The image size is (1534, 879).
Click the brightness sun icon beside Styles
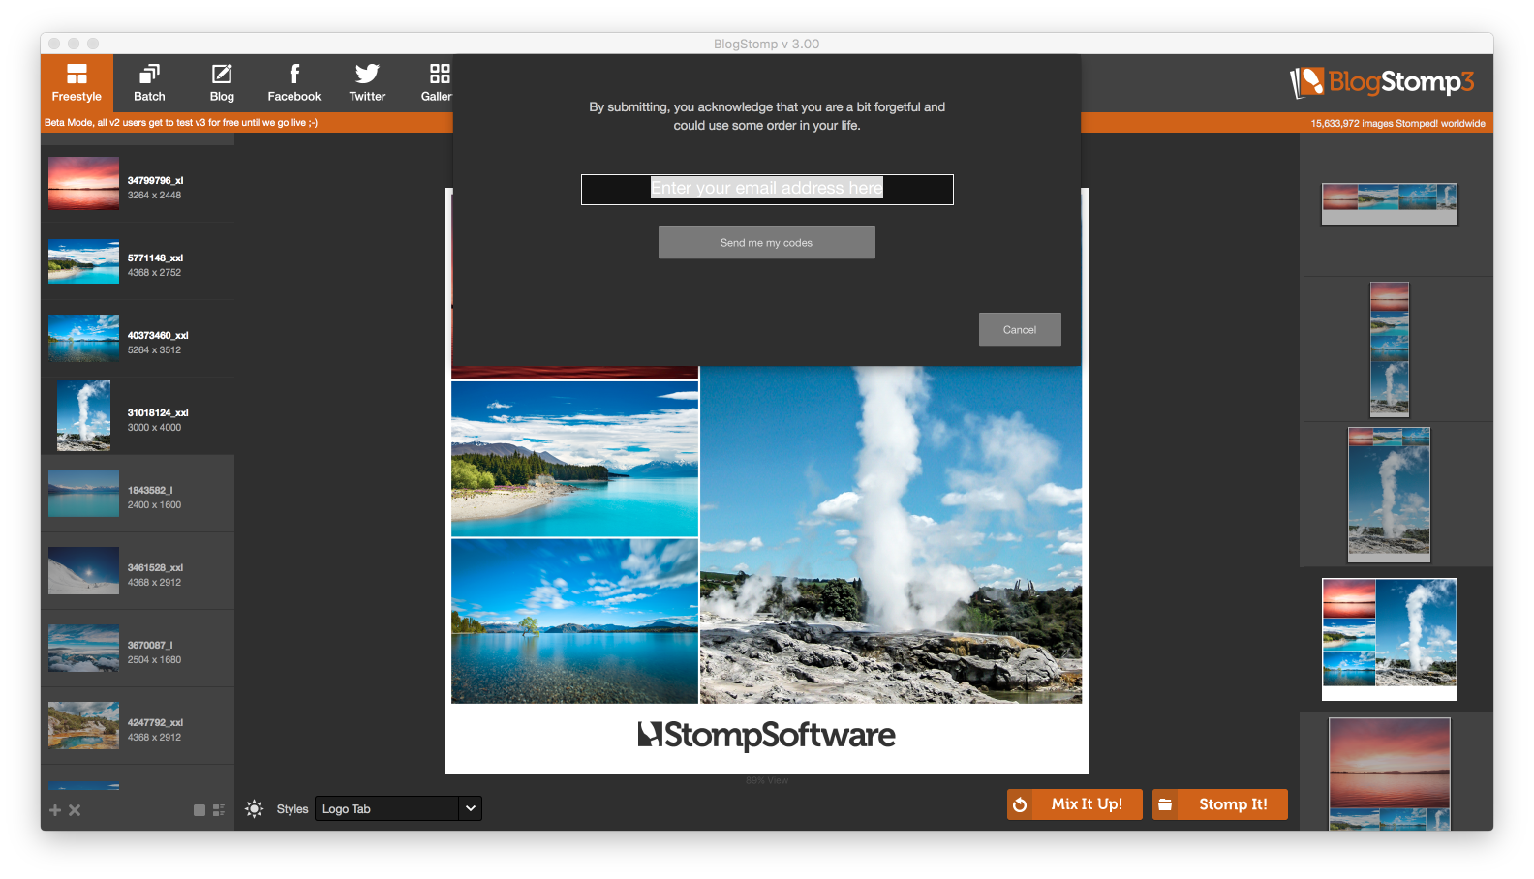click(x=255, y=809)
